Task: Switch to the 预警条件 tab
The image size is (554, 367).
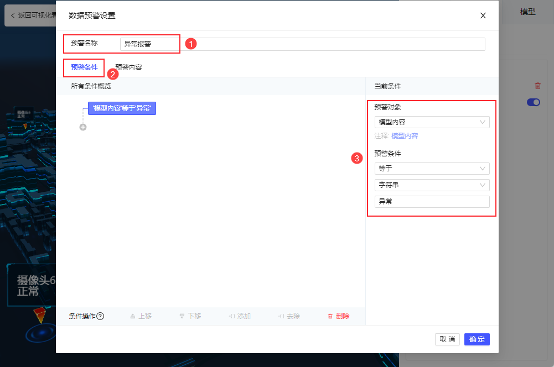Action: 84,67
